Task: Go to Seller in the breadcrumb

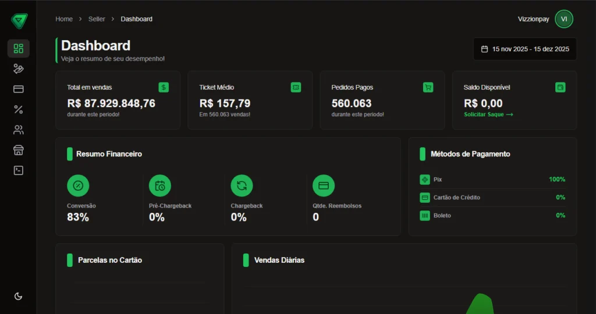Action: (x=97, y=19)
